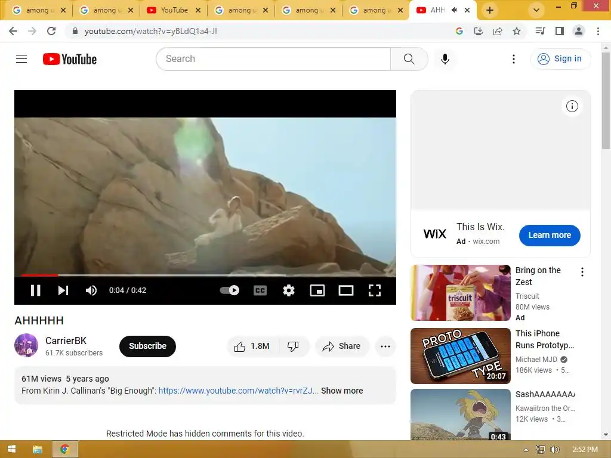Screen dimensions: 611x458
Task: Like the video with 1.8M likes
Action: click(252, 346)
